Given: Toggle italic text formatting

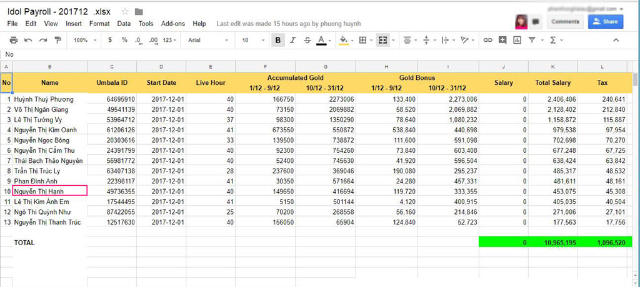Looking at the screenshot, I should click(x=292, y=40).
